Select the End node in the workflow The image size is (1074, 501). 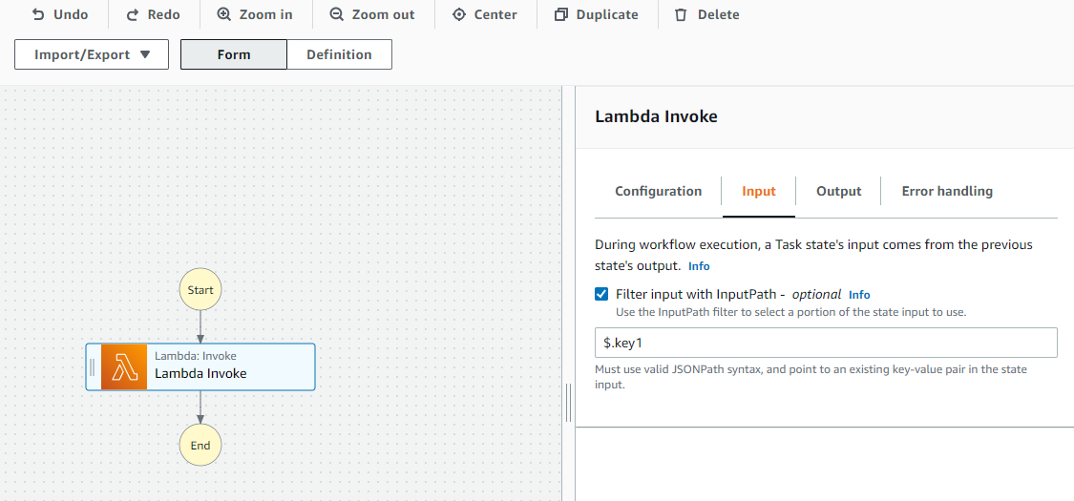[200, 446]
